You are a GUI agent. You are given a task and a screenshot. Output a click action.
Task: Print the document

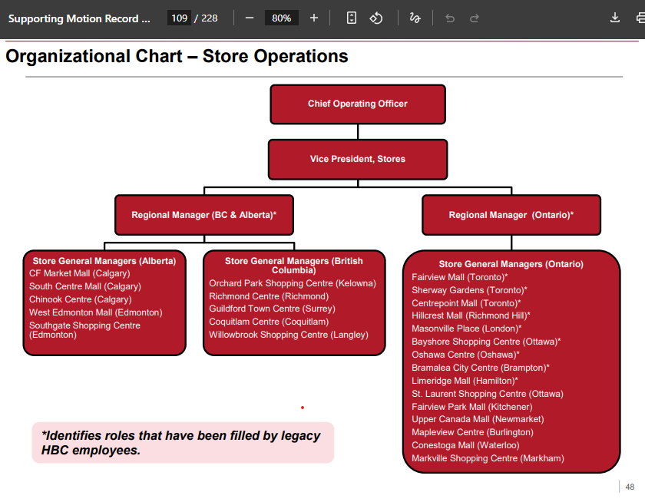click(640, 18)
